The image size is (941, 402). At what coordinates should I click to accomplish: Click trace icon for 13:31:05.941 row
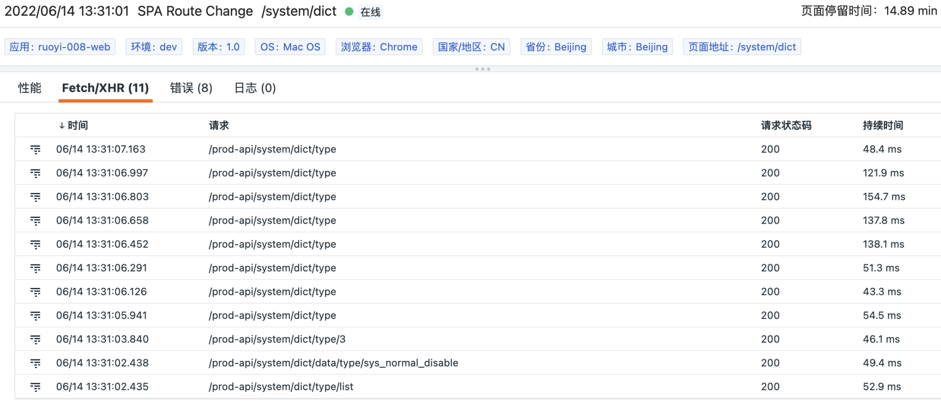[x=35, y=316]
